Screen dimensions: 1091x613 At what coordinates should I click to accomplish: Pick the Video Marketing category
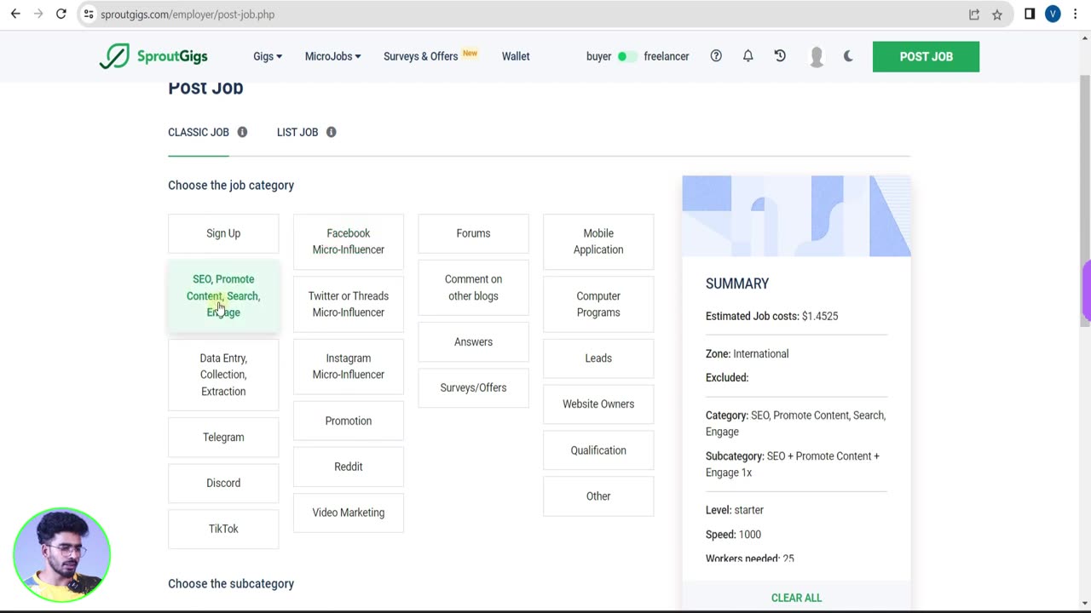tap(349, 513)
